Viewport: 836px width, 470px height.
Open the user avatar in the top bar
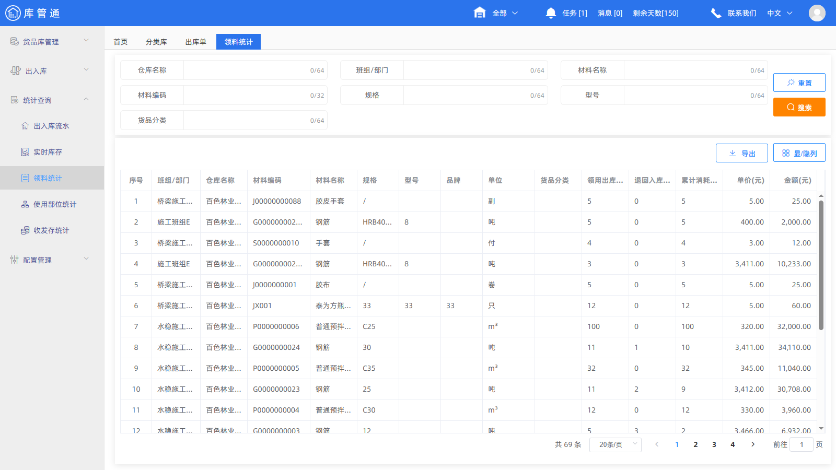(817, 13)
